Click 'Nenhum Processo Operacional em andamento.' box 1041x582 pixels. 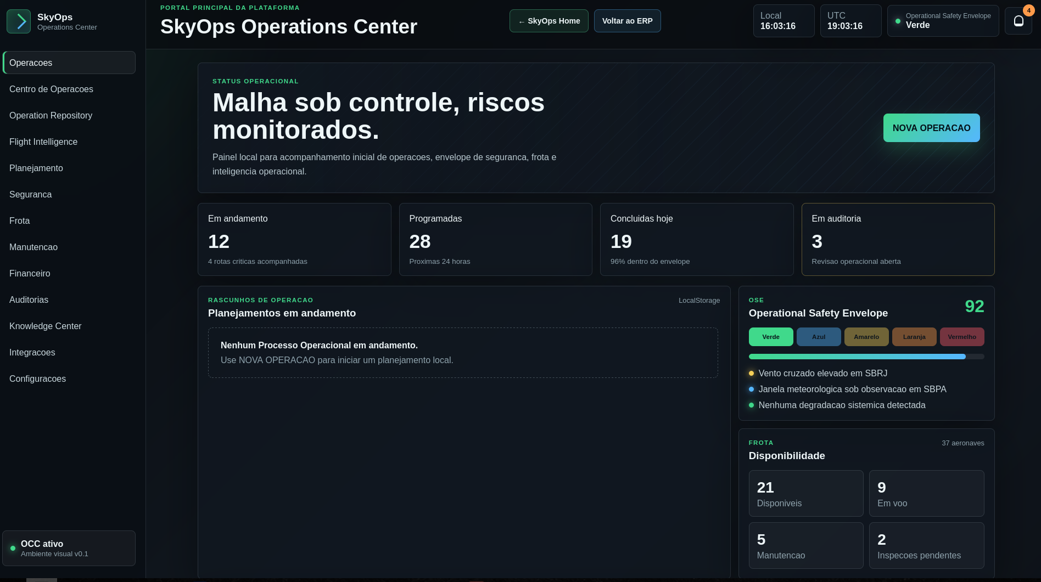click(x=463, y=353)
